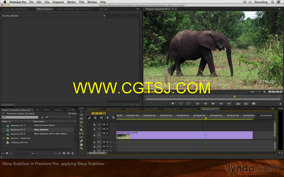Toggle Linked Selection in the timeline

(x=102, y=118)
